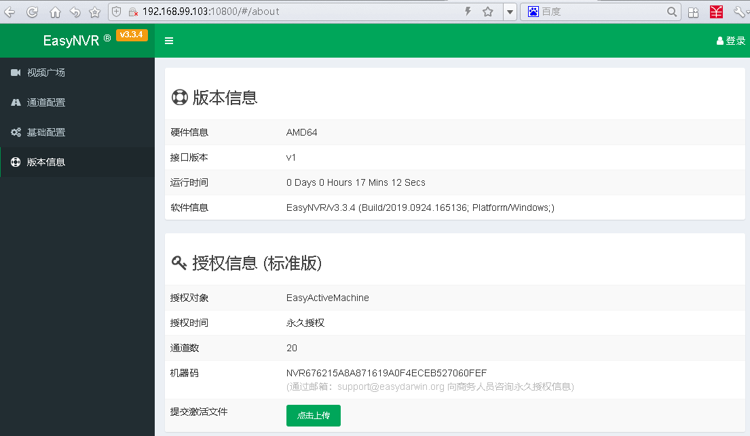Click the channel count value 20
Screen dimensions: 750x436
pos(292,348)
